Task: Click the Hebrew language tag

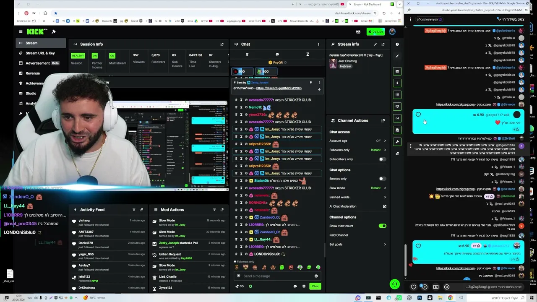Action: click(x=345, y=66)
